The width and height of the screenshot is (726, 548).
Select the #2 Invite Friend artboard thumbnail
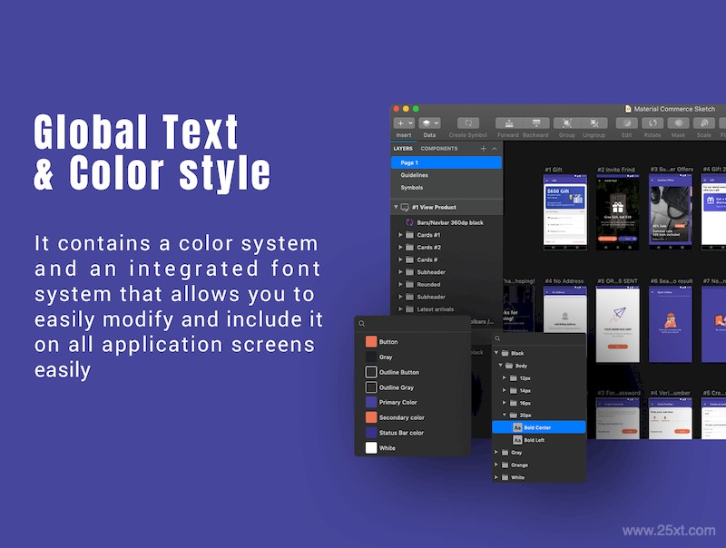coord(617,212)
